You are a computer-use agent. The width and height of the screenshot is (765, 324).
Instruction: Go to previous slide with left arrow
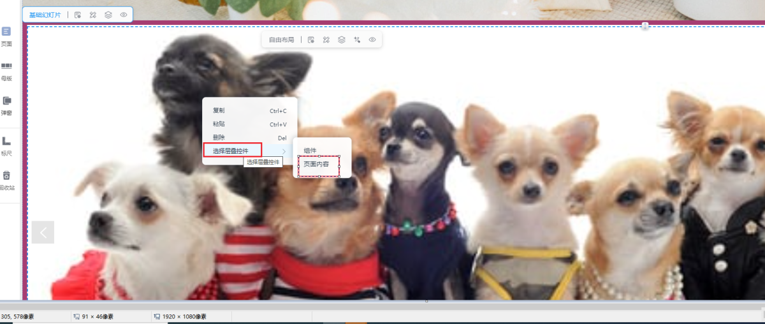[x=43, y=232]
